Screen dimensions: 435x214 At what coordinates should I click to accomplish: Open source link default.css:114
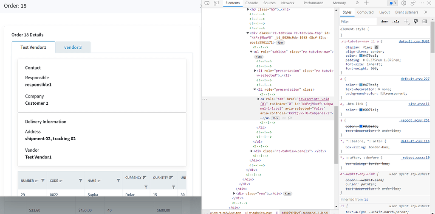pyautogui.click(x=415, y=141)
